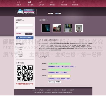Click the footer 觀看影片 link
This screenshot has height=96, width=106.
pos(57,90)
